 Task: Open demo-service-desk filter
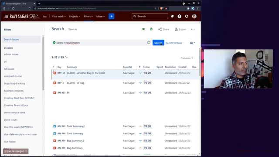point(14,113)
